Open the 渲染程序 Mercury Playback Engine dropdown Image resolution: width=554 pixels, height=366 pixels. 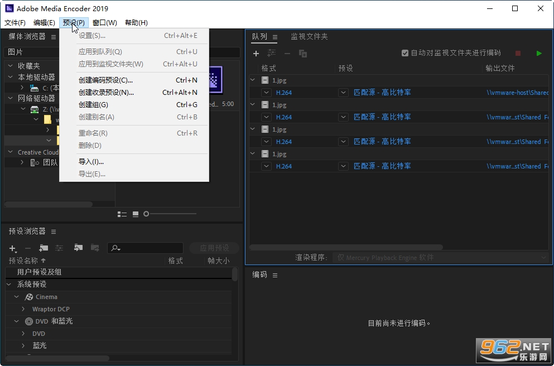point(442,258)
